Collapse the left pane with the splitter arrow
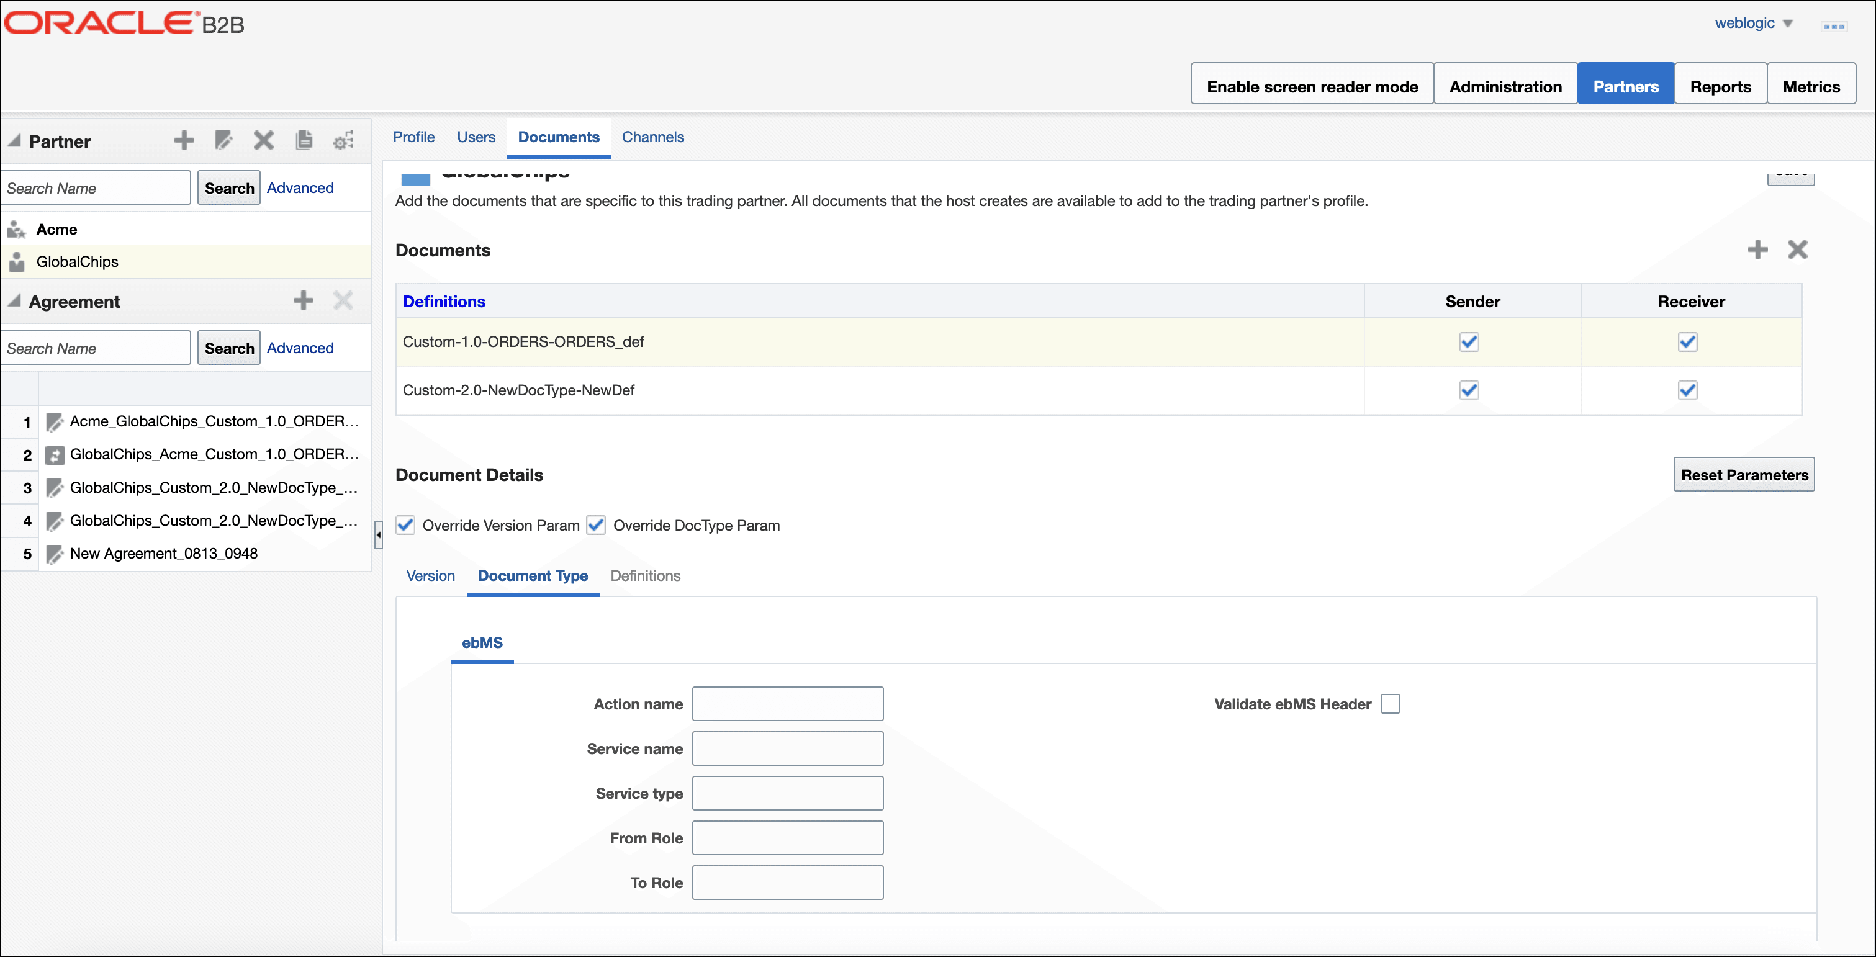Screen dimensions: 1876x957 pos(378,534)
